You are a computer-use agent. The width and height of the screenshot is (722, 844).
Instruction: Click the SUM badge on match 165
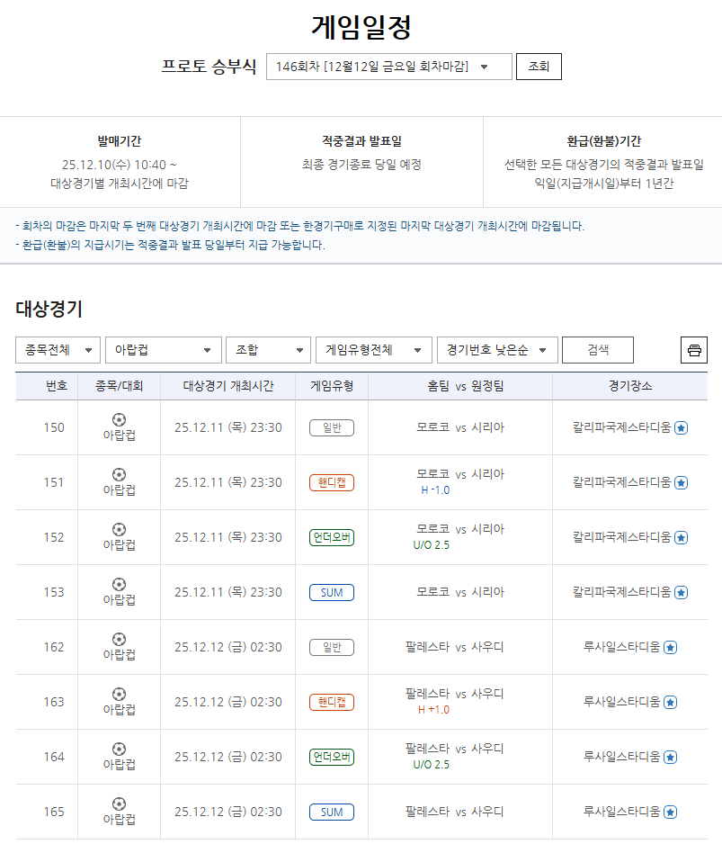coord(333,811)
